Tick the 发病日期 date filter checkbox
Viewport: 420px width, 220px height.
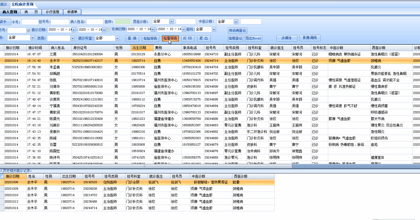[x=109, y=29]
